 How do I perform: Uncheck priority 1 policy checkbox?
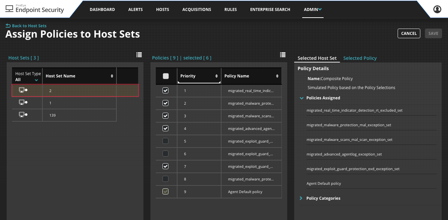165,90
